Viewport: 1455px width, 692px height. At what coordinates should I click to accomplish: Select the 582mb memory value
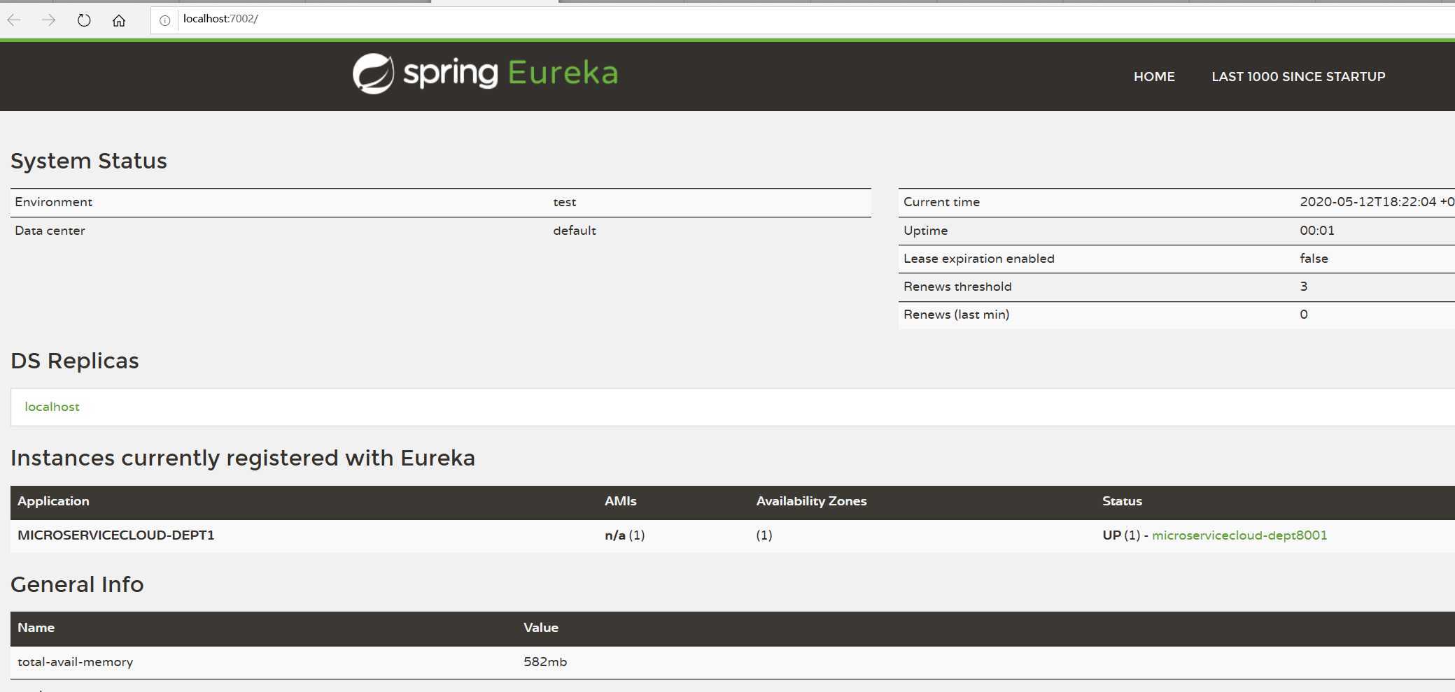[545, 662]
